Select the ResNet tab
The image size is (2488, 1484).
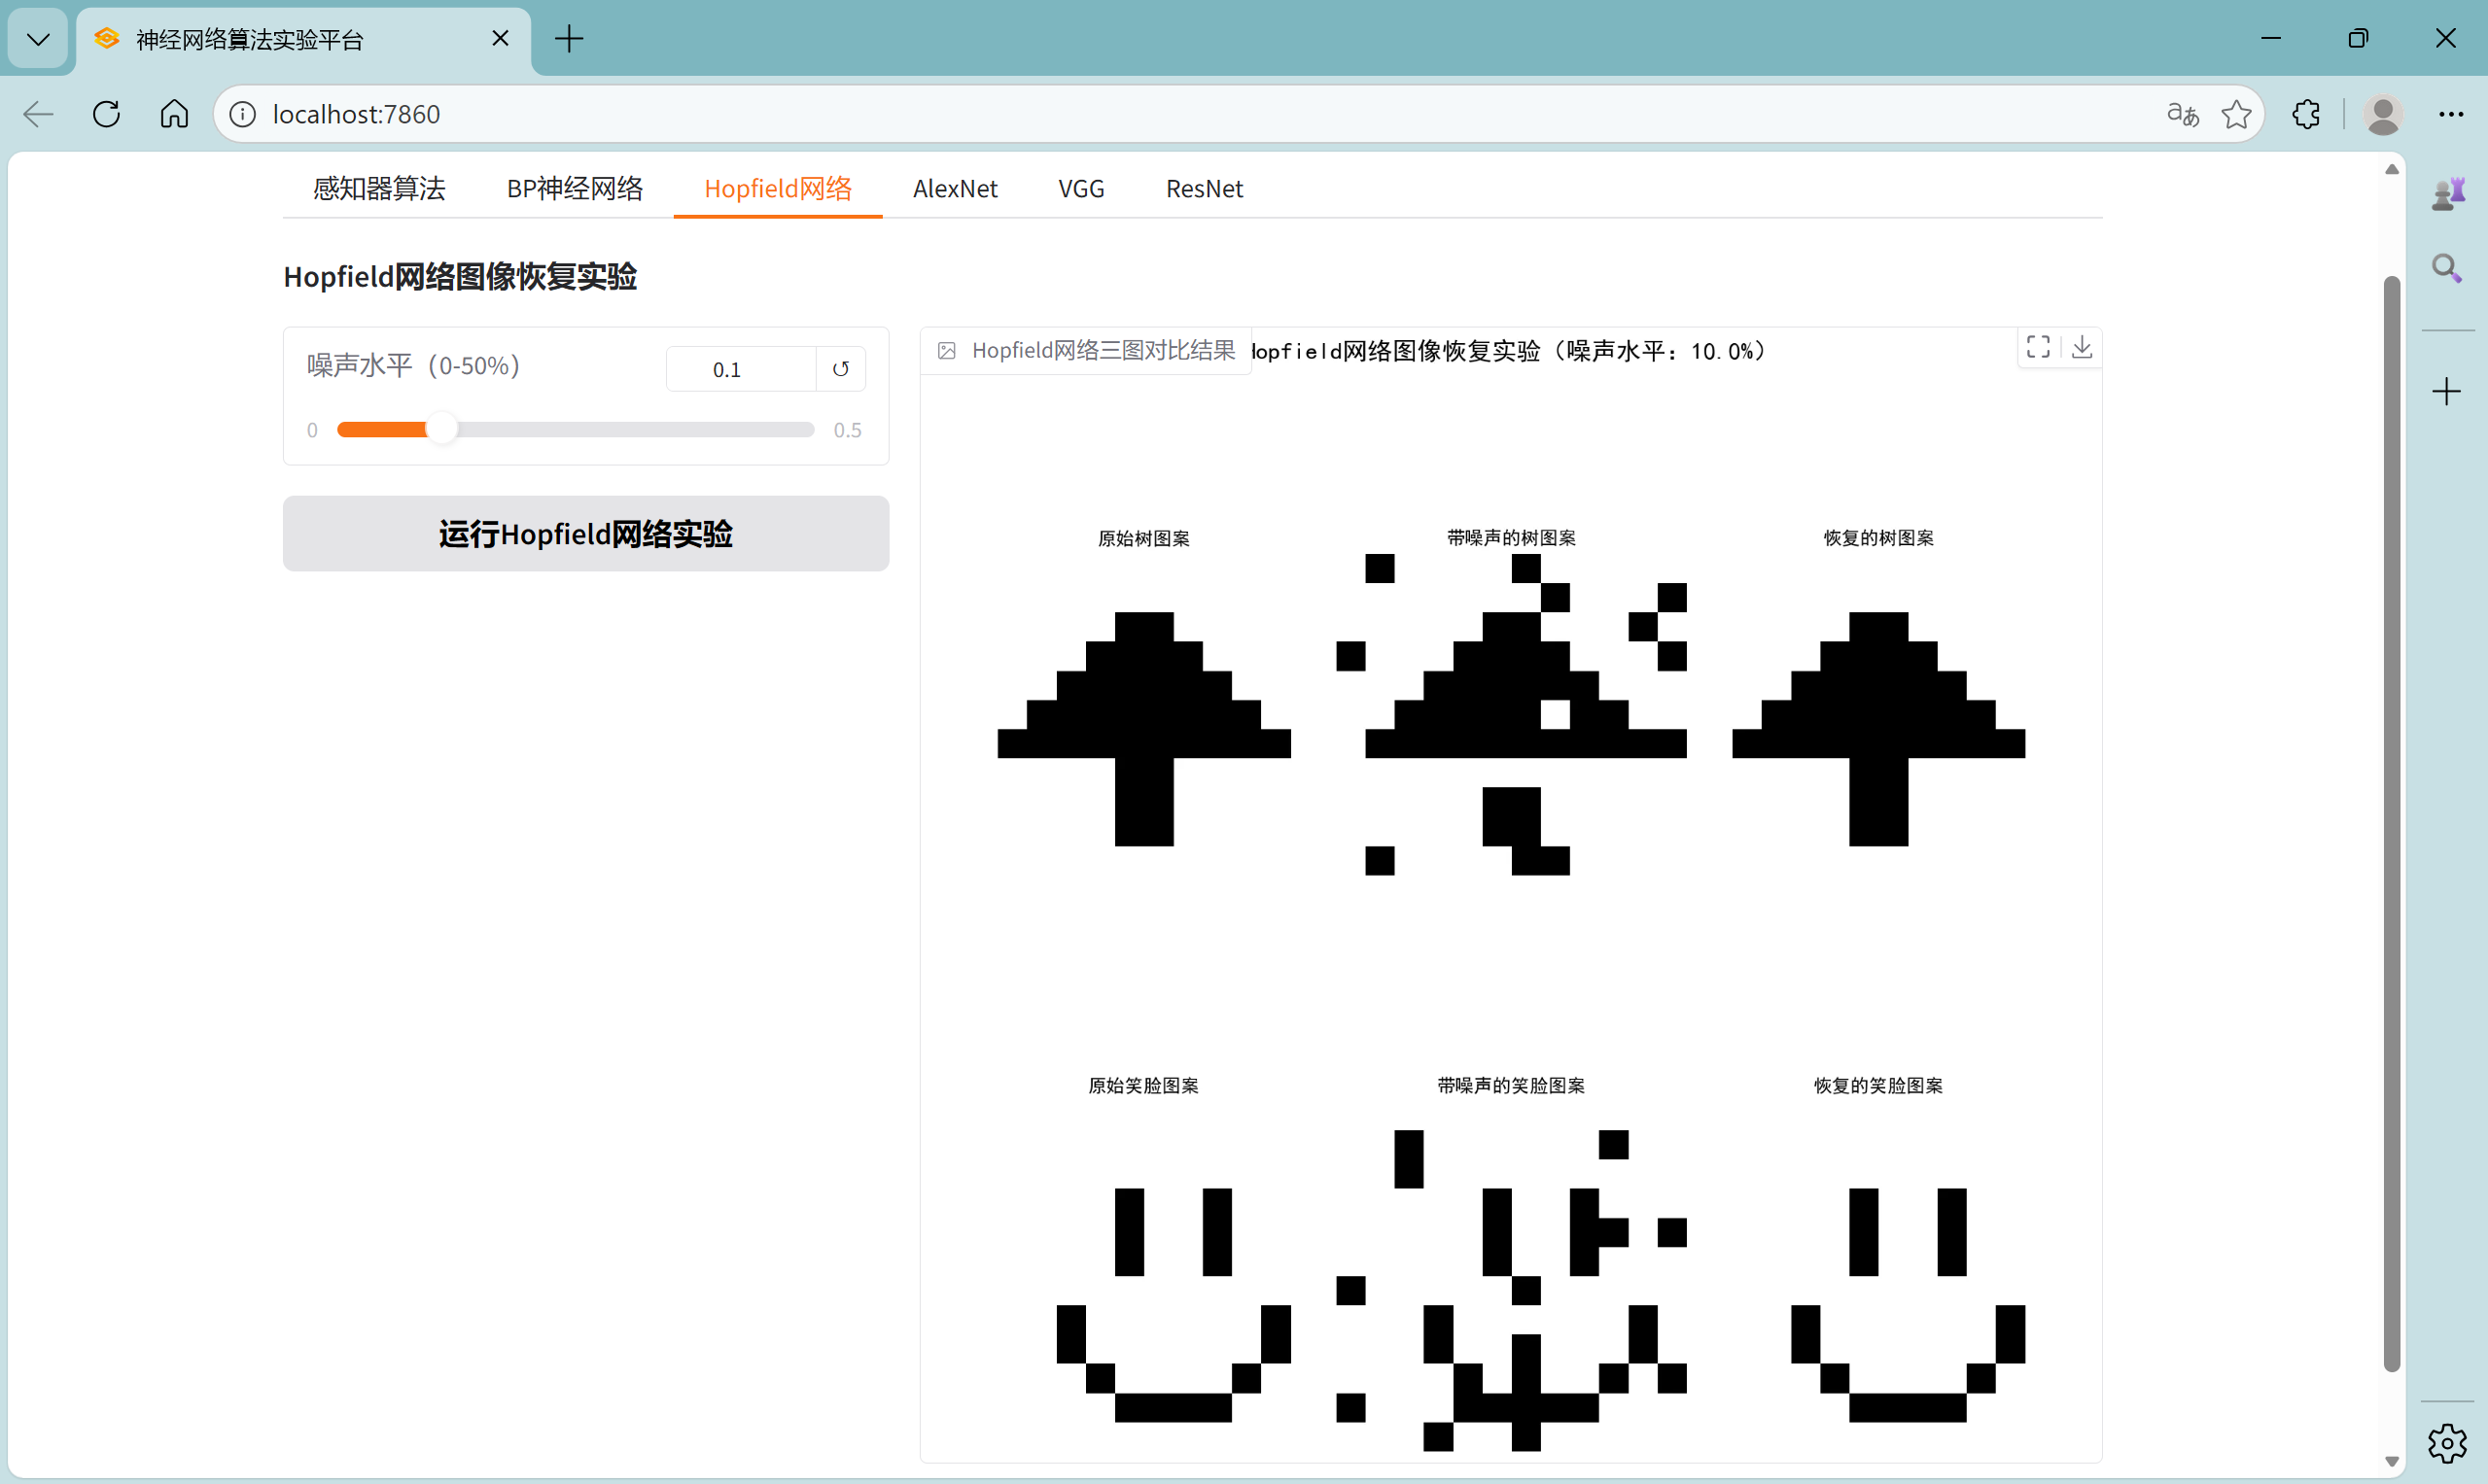click(x=1204, y=189)
